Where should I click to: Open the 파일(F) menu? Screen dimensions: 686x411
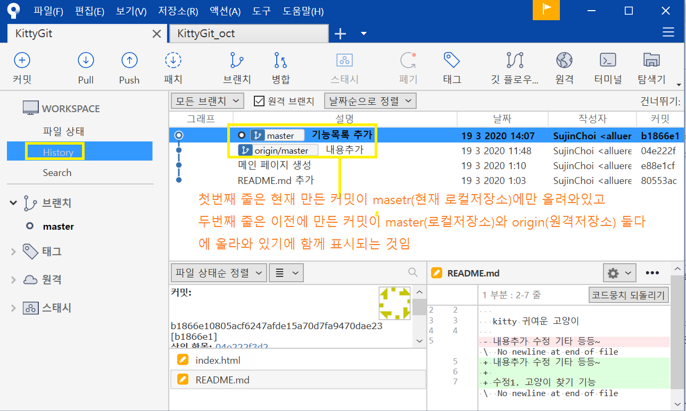(x=48, y=11)
